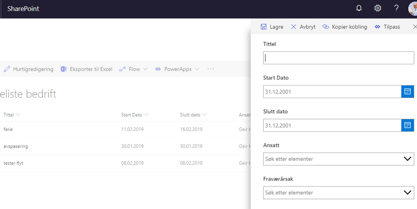Select 30.01.2019 in the Slutt dato column
Image resolution: width=417 pixels, height=209 pixels.
(x=191, y=146)
